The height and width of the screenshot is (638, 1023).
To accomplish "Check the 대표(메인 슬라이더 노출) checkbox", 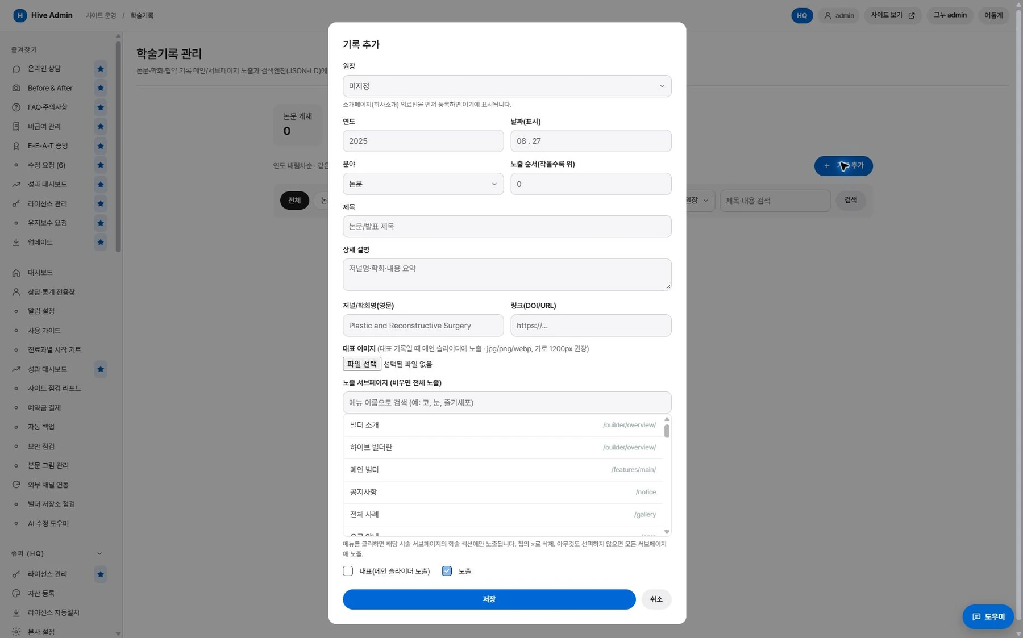I will point(348,571).
